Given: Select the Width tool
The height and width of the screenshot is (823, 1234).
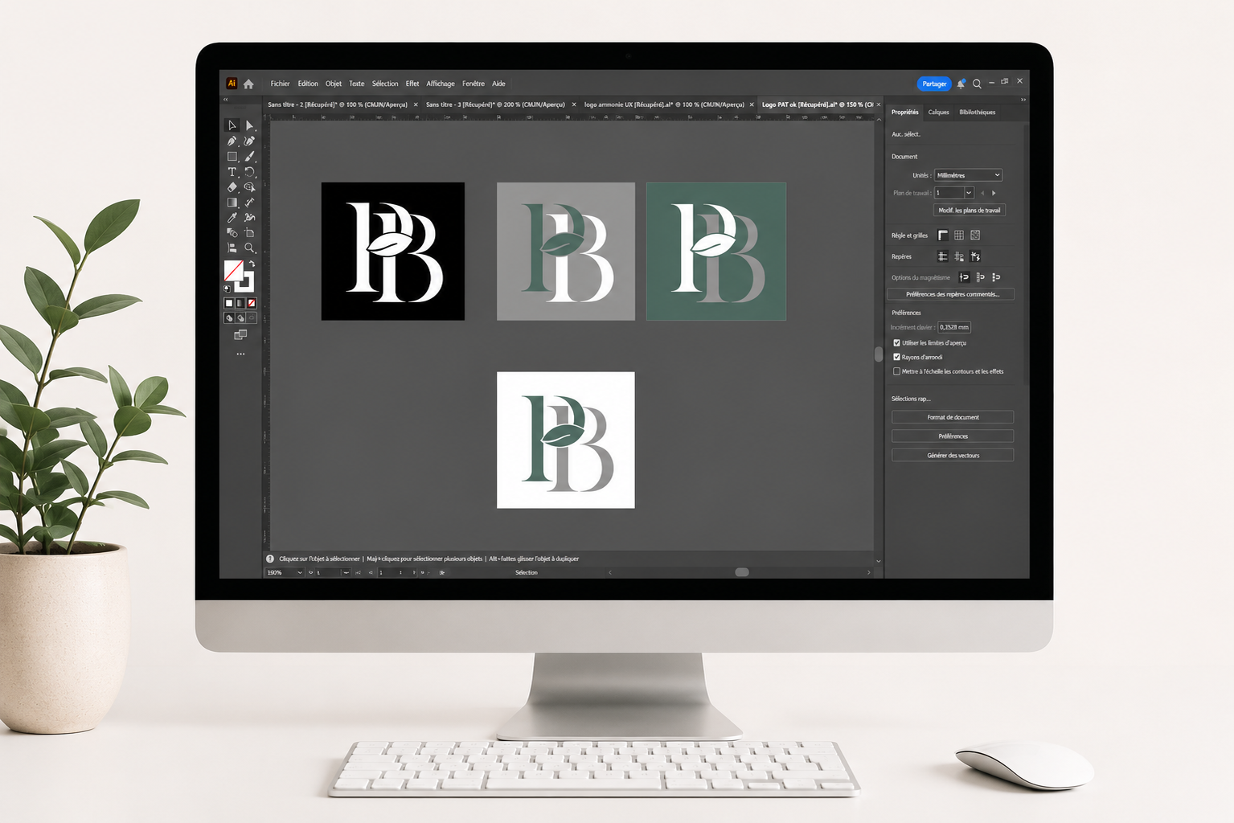Looking at the screenshot, I should pyautogui.click(x=250, y=203).
